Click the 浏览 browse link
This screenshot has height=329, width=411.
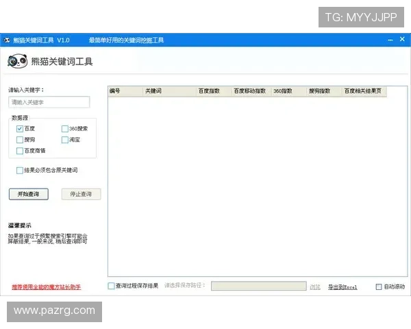(x=315, y=287)
